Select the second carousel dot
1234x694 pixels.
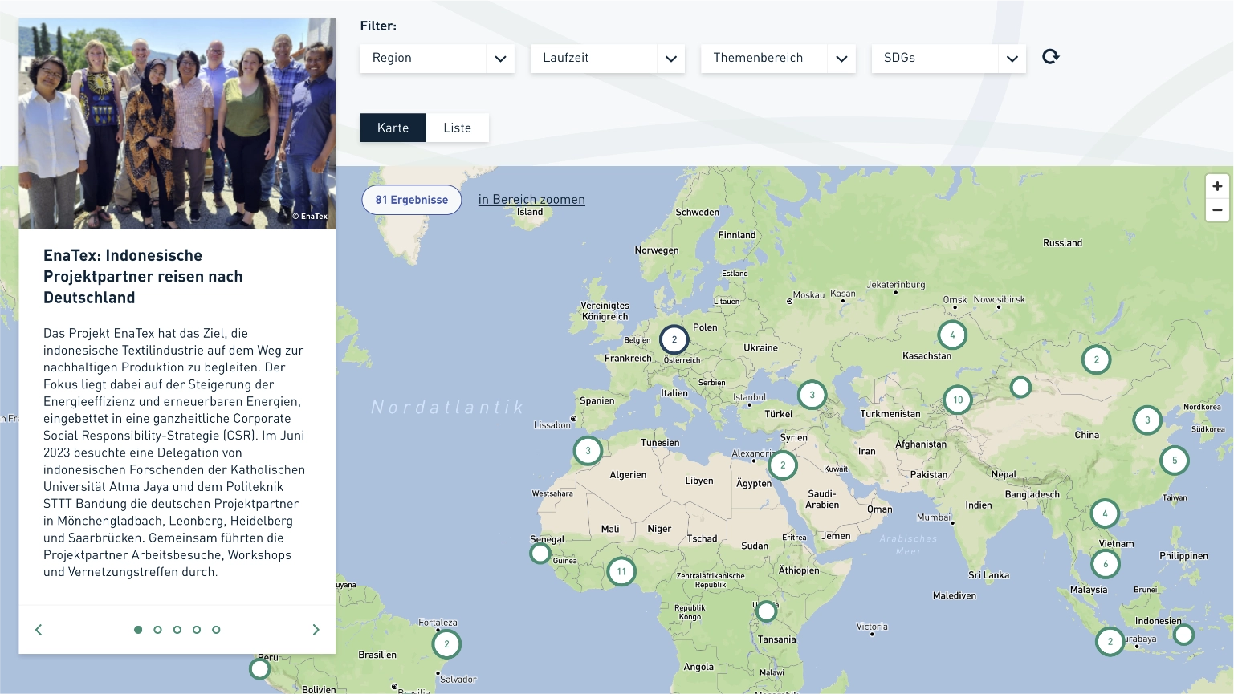tap(157, 630)
